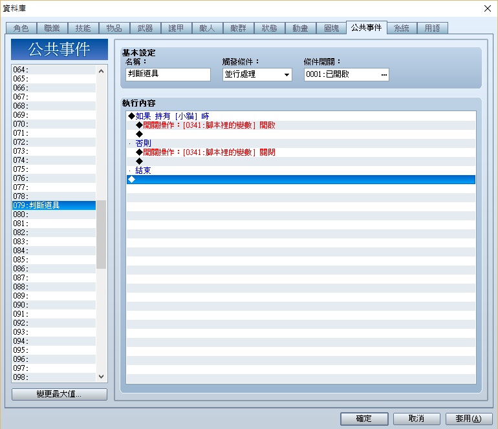Click the 變更最大值... button
The image size is (498, 429).
coord(60,394)
